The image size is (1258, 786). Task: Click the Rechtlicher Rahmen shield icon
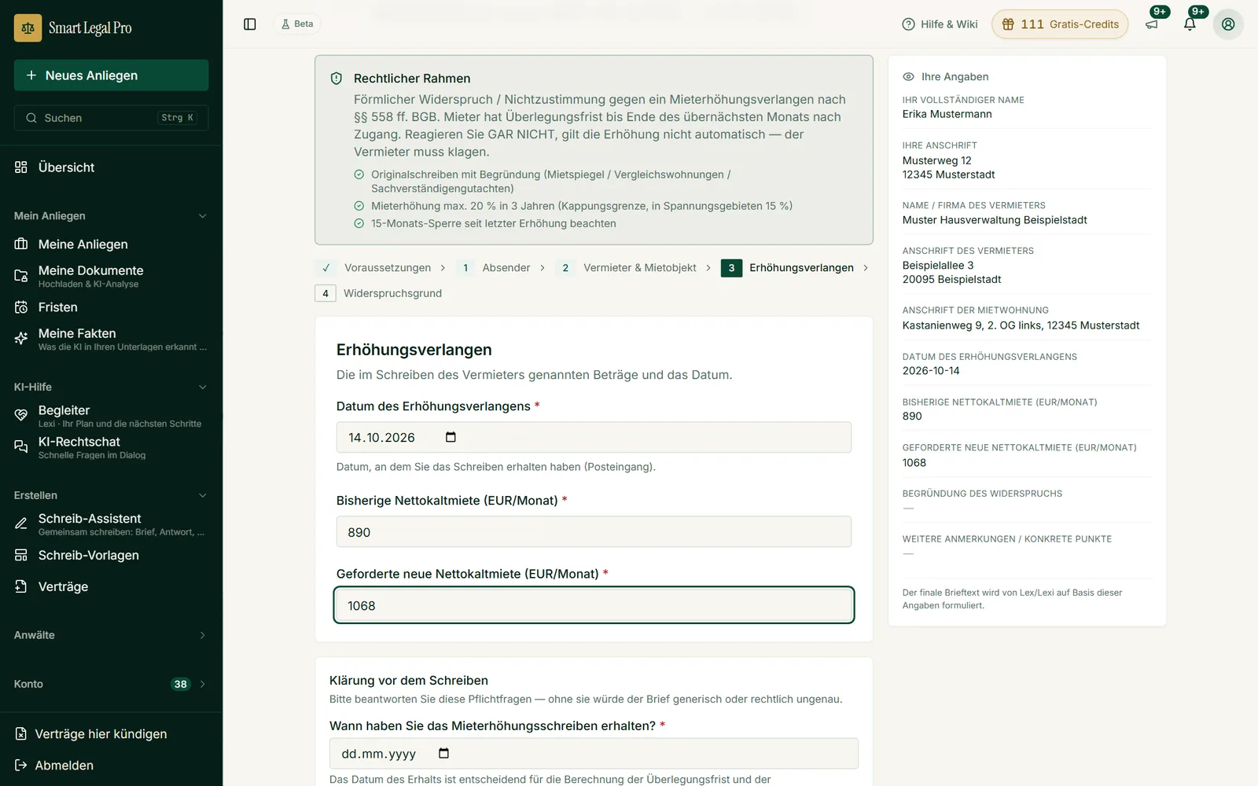[337, 79]
